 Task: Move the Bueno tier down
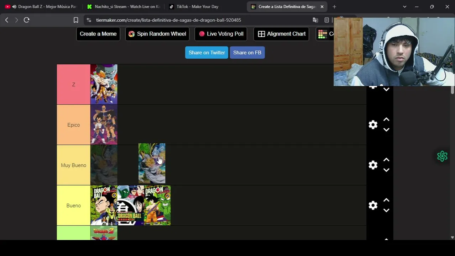point(386,210)
